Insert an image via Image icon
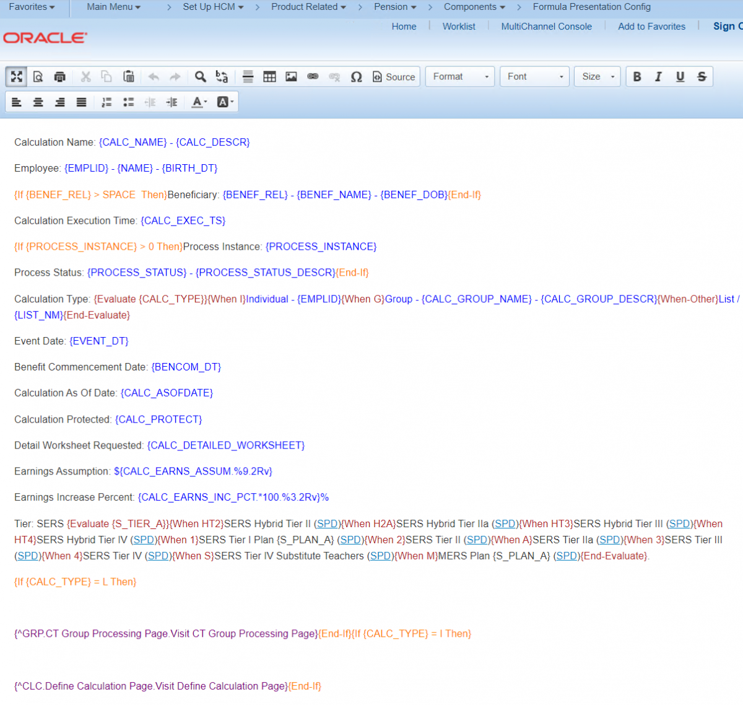 tap(291, 77)
